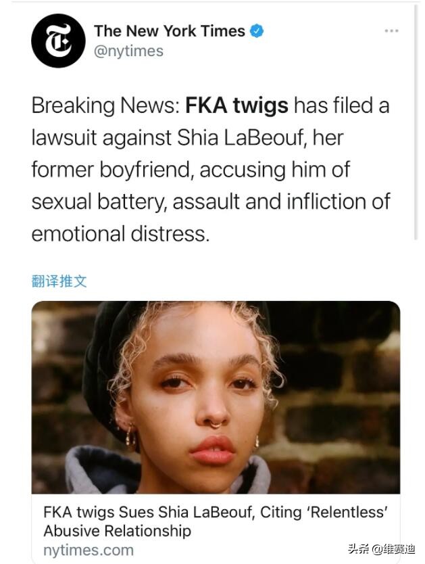Open the @nytimes handle link

(x=128, y=51)
